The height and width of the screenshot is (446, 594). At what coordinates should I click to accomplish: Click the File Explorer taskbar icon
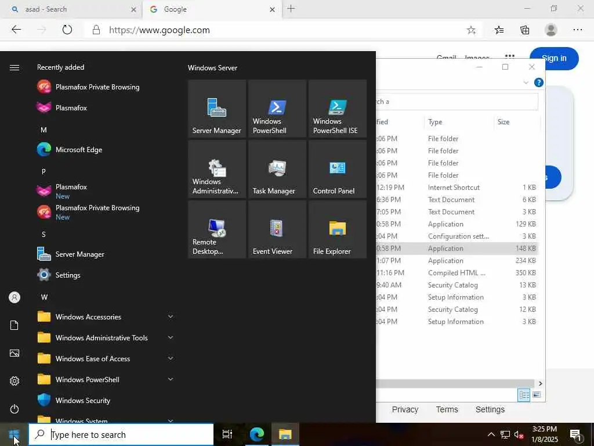point(285,434)
